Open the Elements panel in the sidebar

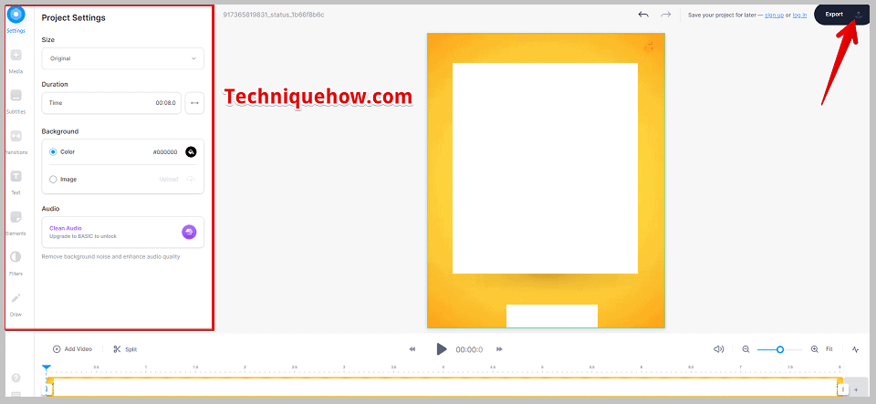16,223
